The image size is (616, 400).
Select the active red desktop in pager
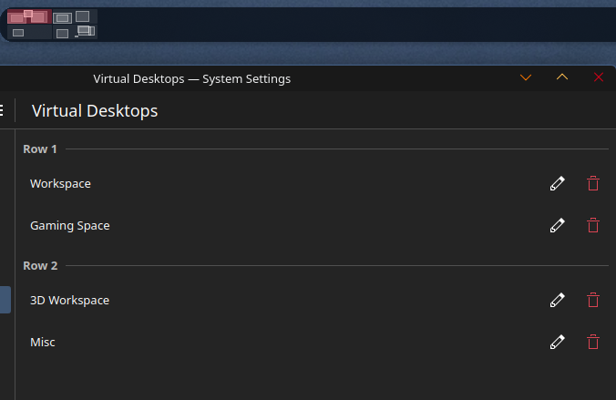pos(29,17)
